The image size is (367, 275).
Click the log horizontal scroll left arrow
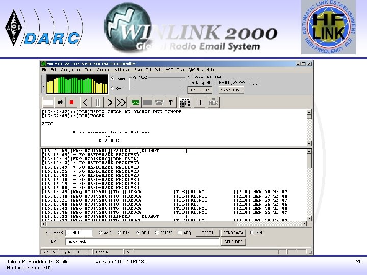tap(43, 224)
